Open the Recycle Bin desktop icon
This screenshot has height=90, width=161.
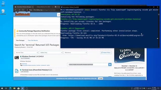[3, 12]
